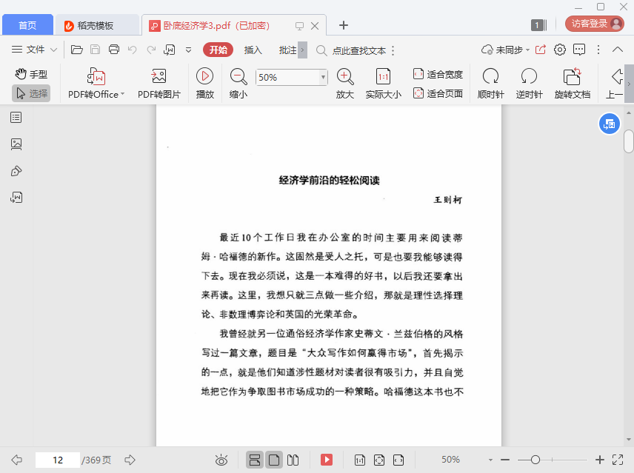Open the zoom percentage dropdown in ribbon

click(323, 77)
